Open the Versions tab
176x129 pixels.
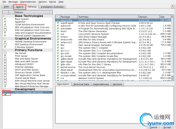117,84
